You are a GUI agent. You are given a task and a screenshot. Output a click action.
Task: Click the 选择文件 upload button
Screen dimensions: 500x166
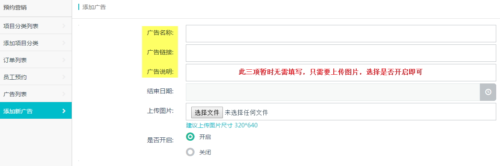pyautogui.click(x=207, y=112)
